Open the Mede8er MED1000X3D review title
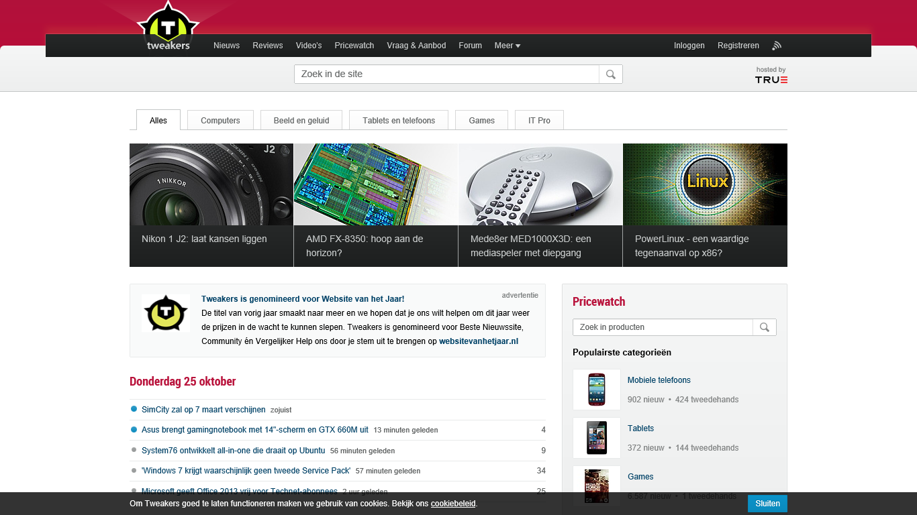 coord(531,246)
